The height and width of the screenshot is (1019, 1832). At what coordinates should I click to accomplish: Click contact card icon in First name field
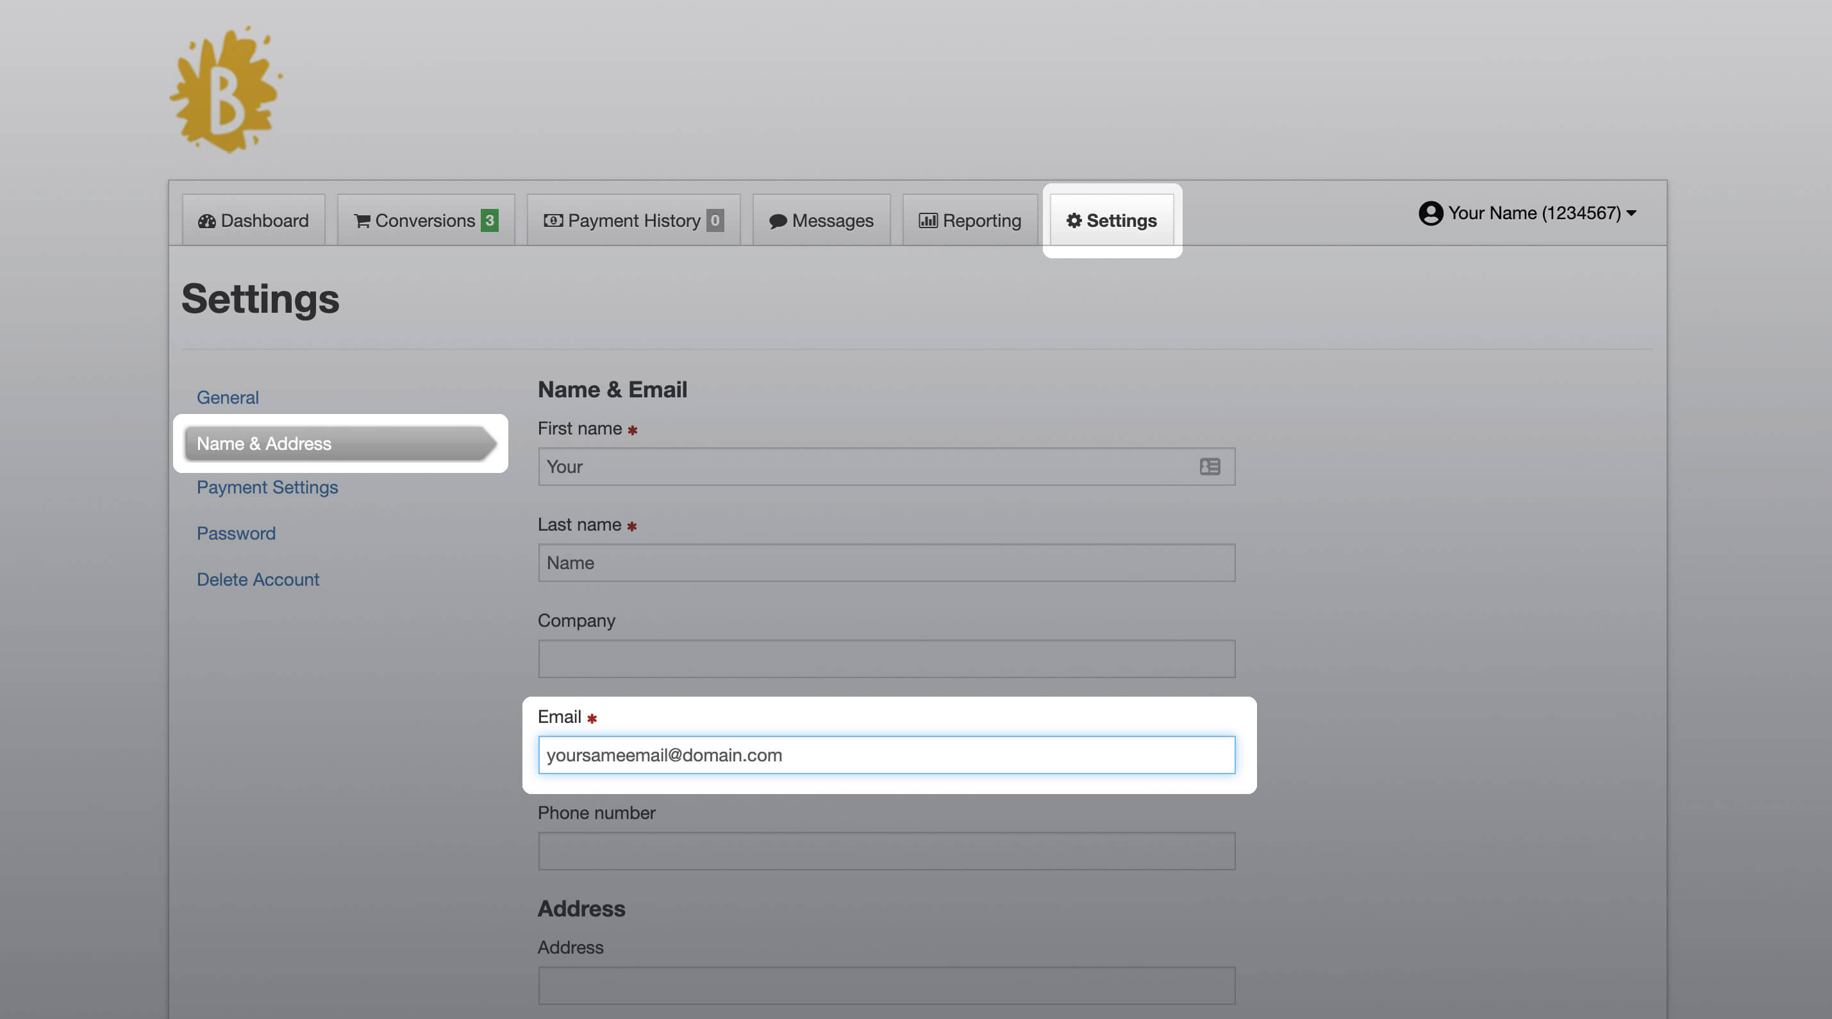[1210, 467]
